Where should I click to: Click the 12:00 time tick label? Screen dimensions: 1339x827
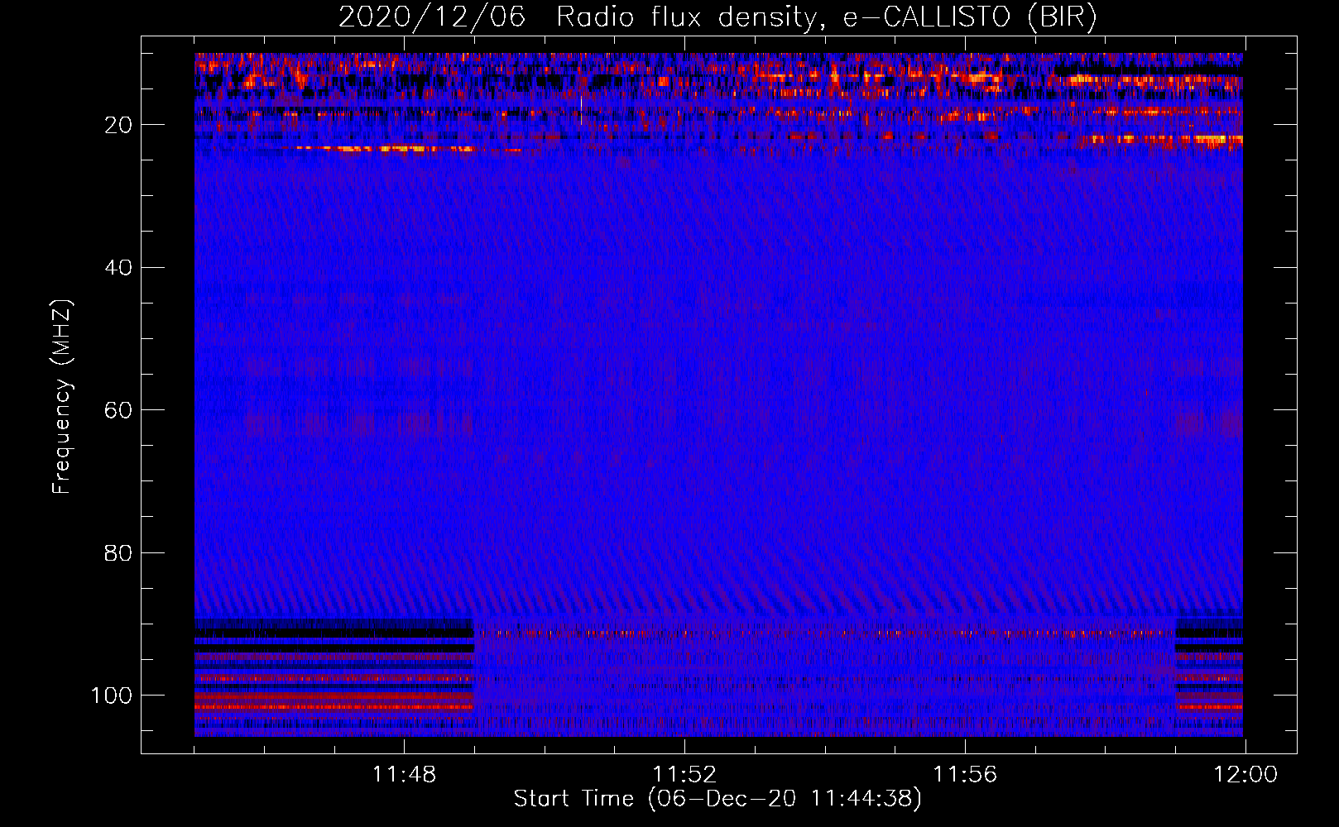[1245, 775]
